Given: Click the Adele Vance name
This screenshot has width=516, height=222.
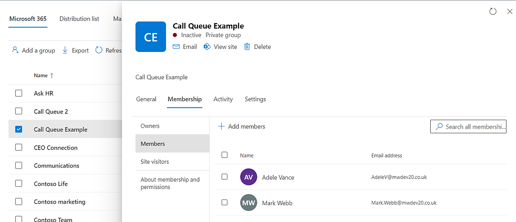Looking at the screenshot, I should tap(278, 177).
